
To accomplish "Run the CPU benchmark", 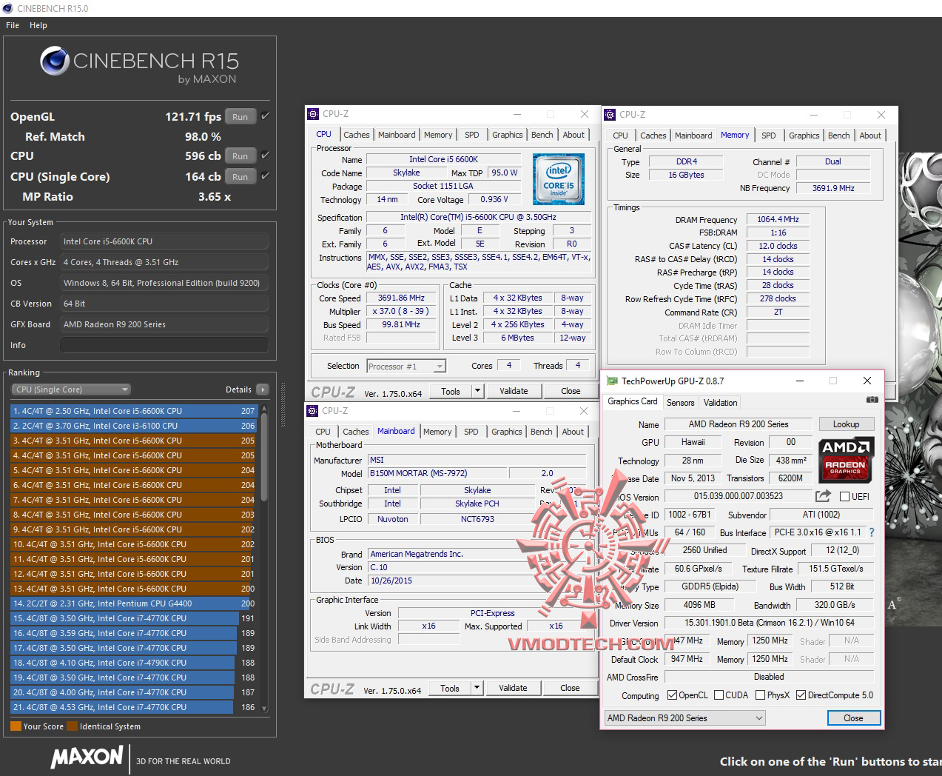I will pyautogui.click(x=240, y=155).
